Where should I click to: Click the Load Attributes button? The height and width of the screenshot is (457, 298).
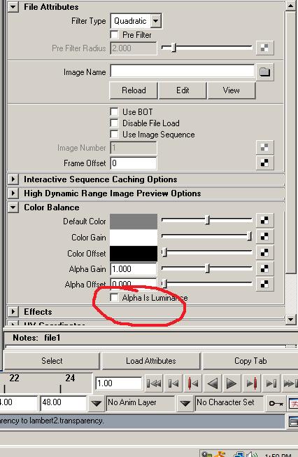point(150,361)
